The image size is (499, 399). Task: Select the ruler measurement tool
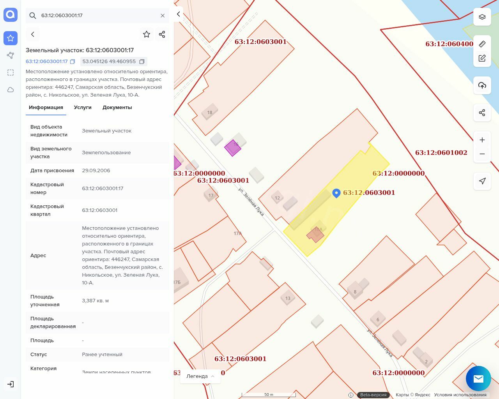[482, 44]
